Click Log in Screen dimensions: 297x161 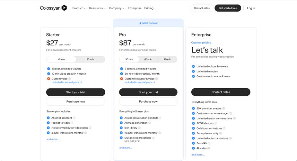tap(251, 8)
